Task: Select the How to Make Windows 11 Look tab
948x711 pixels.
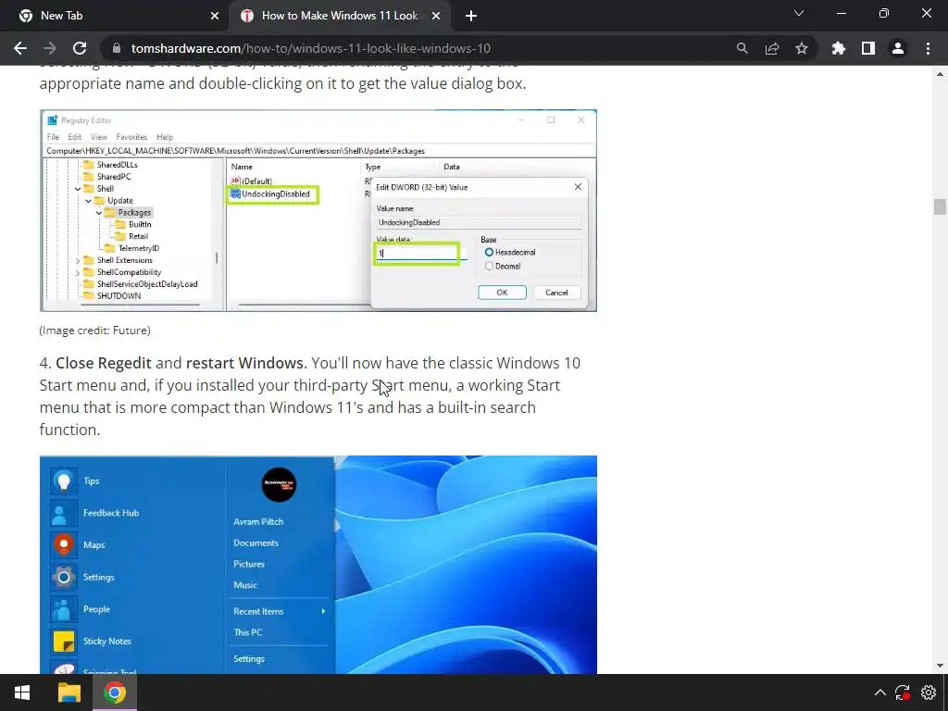Action: pos(340,16)
